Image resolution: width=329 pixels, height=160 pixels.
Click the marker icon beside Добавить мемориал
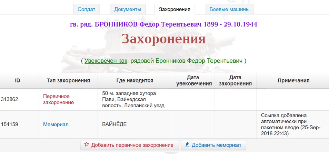coord(187,145)
